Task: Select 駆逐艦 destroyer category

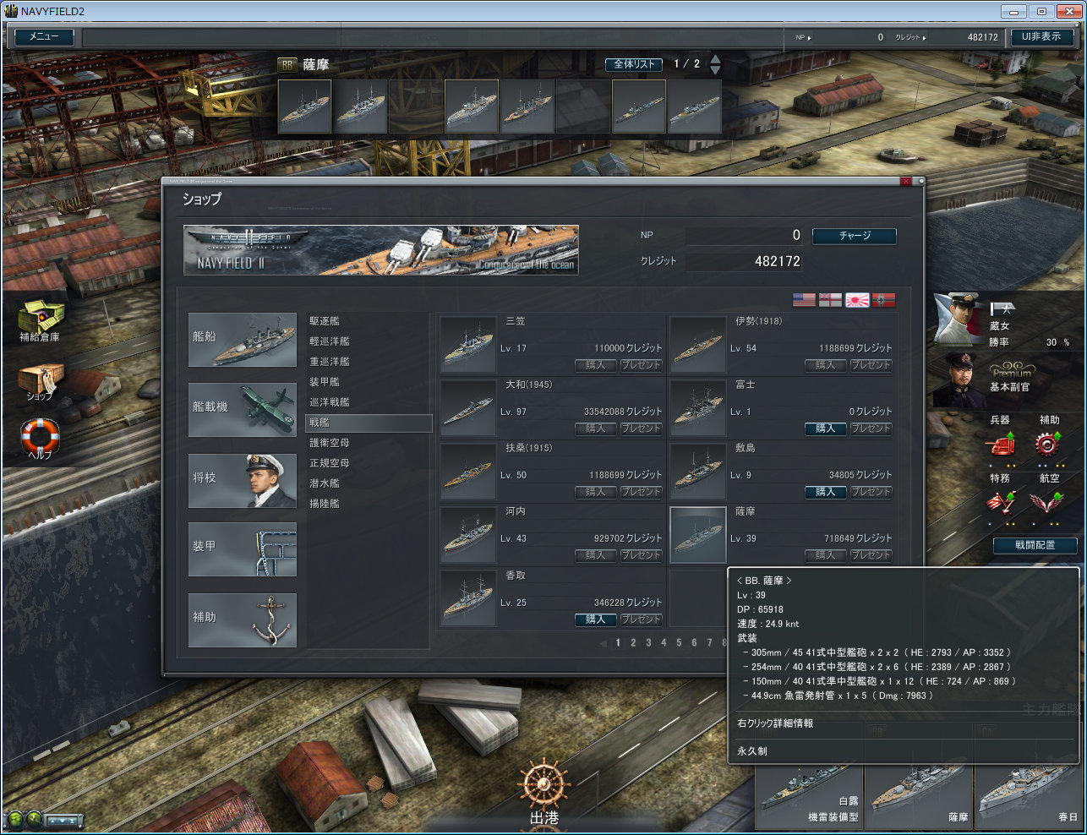Action: 325,321
